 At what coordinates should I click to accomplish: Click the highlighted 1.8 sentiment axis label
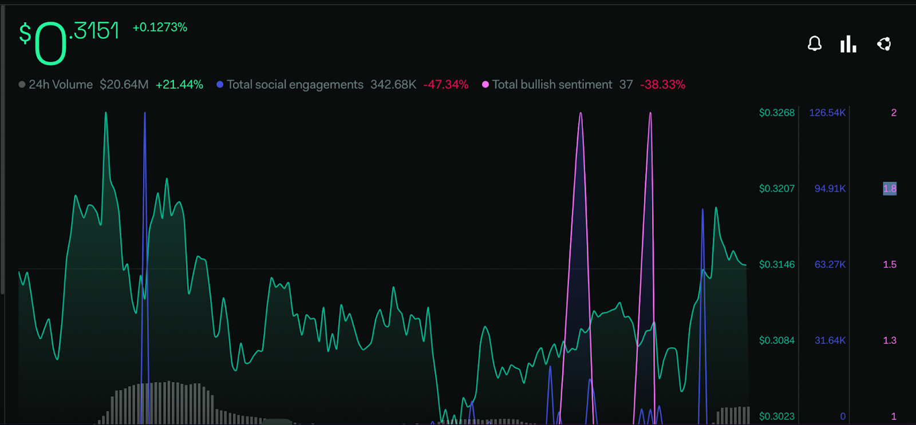[890, 189]
